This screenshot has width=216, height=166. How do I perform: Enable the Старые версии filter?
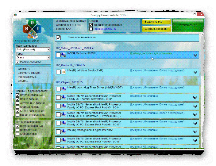point(17,107)
